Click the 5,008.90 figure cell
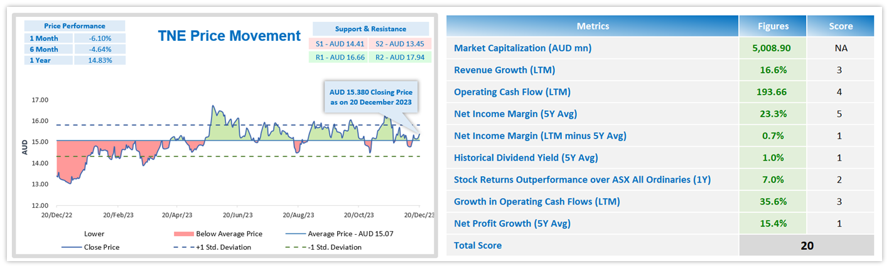 coord(773,48)
